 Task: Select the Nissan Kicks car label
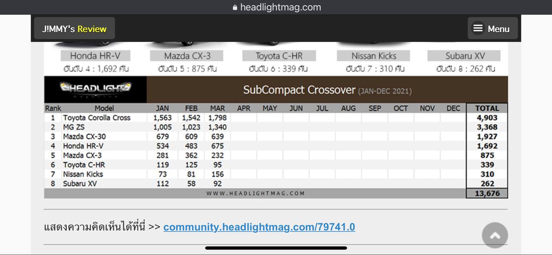pos(374,56)
